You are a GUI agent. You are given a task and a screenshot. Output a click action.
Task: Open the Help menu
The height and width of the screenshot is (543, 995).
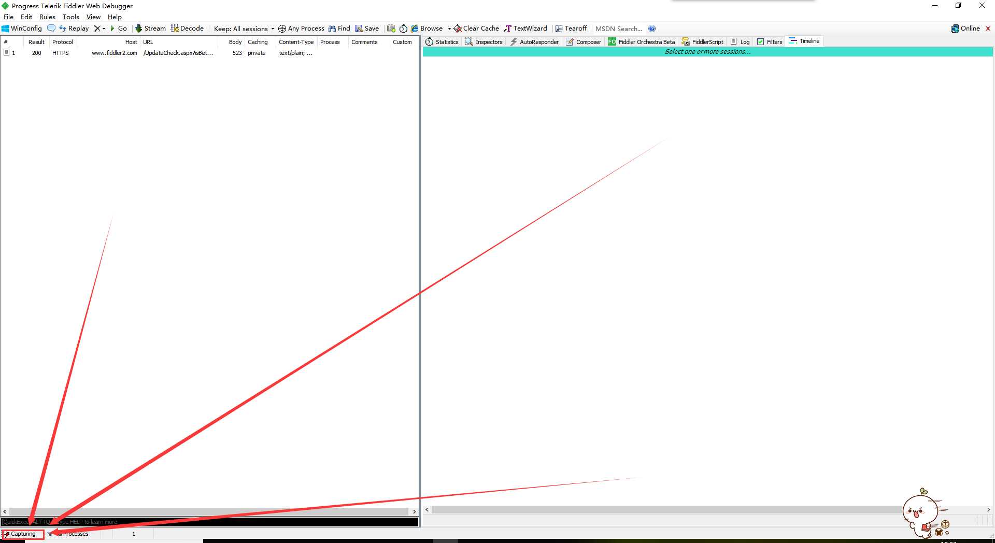point(115,17)
